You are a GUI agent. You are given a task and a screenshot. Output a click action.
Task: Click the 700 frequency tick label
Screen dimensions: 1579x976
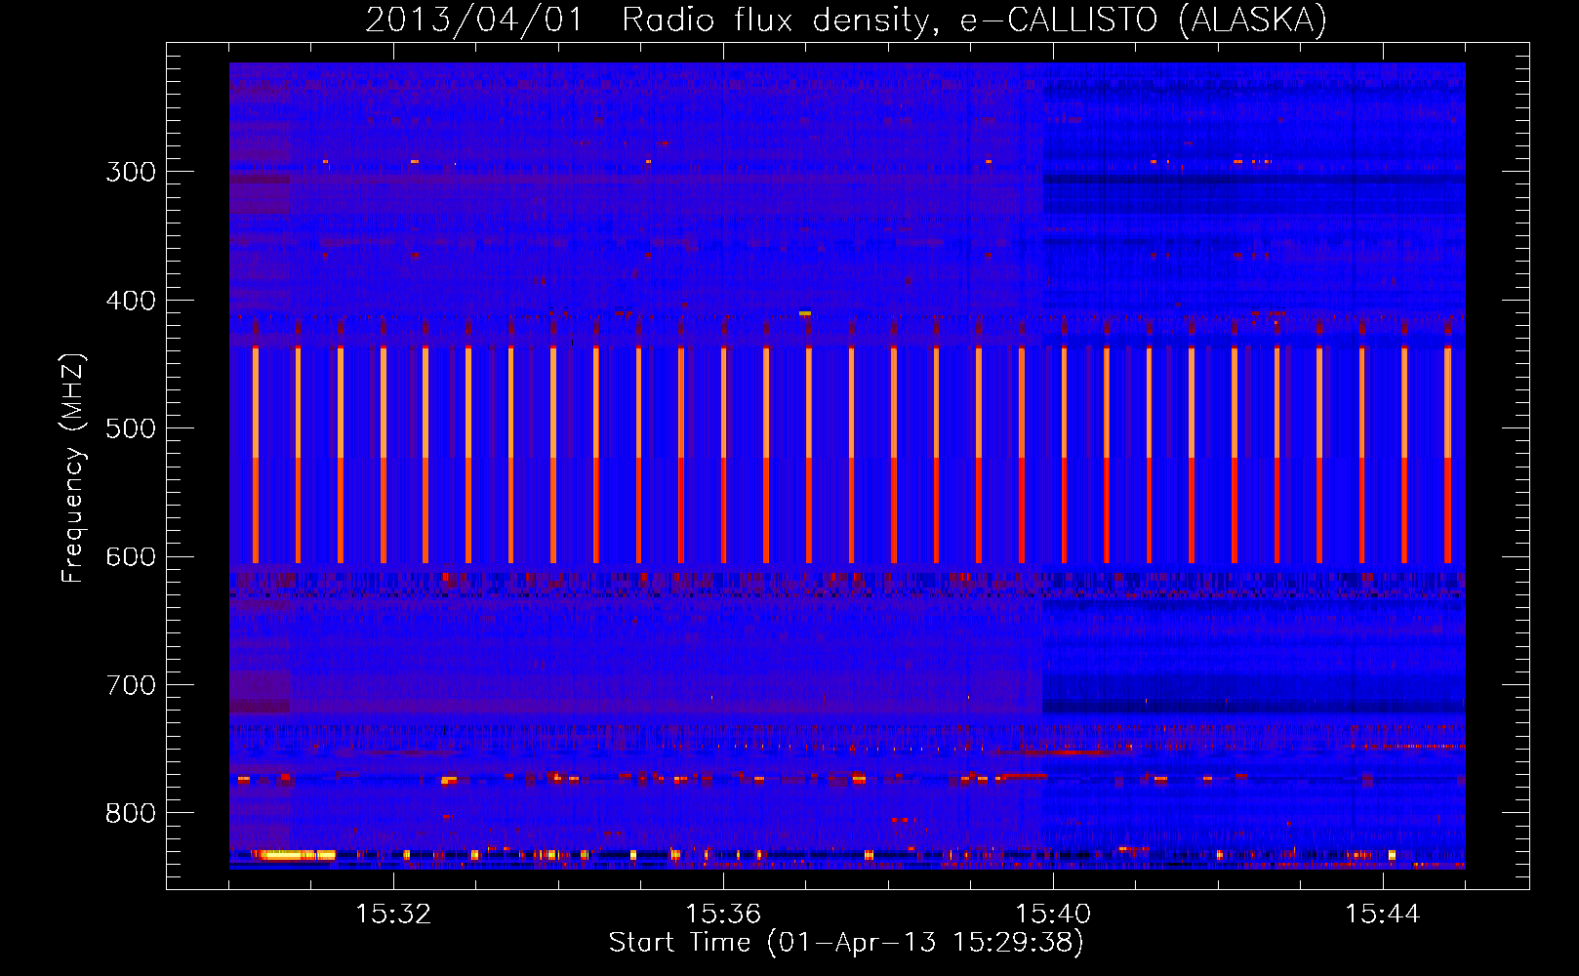pyautogui.click(x=131, y=685)
